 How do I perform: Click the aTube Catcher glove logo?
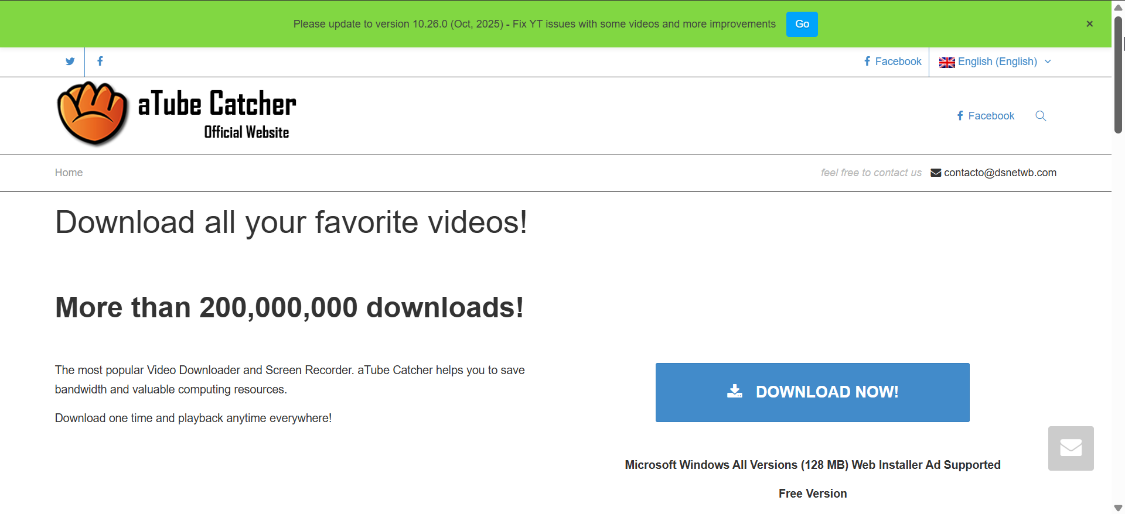(x=93, y=113)
